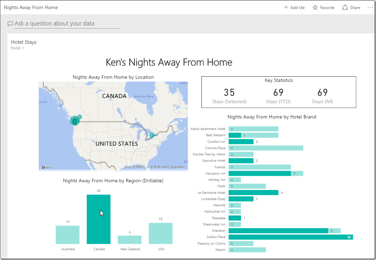
Task: Click the 'Ken's Nights Away From Home' heading
Action: click(x=169, y=62)
